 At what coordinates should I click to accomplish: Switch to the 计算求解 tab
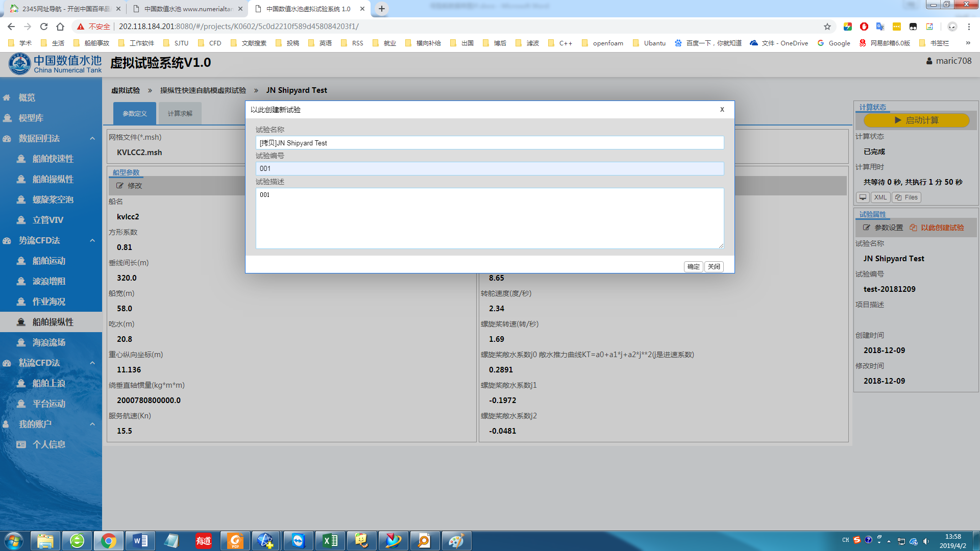point(180,113)
